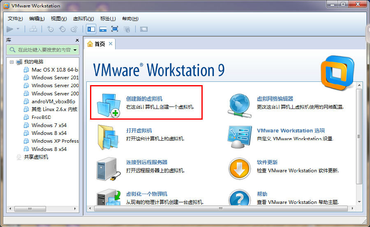The width and height of the screenshot is (370, 227).
Task: Toggle the library sidebar view button
Action: pyautogui.click(x=91, y=29)
